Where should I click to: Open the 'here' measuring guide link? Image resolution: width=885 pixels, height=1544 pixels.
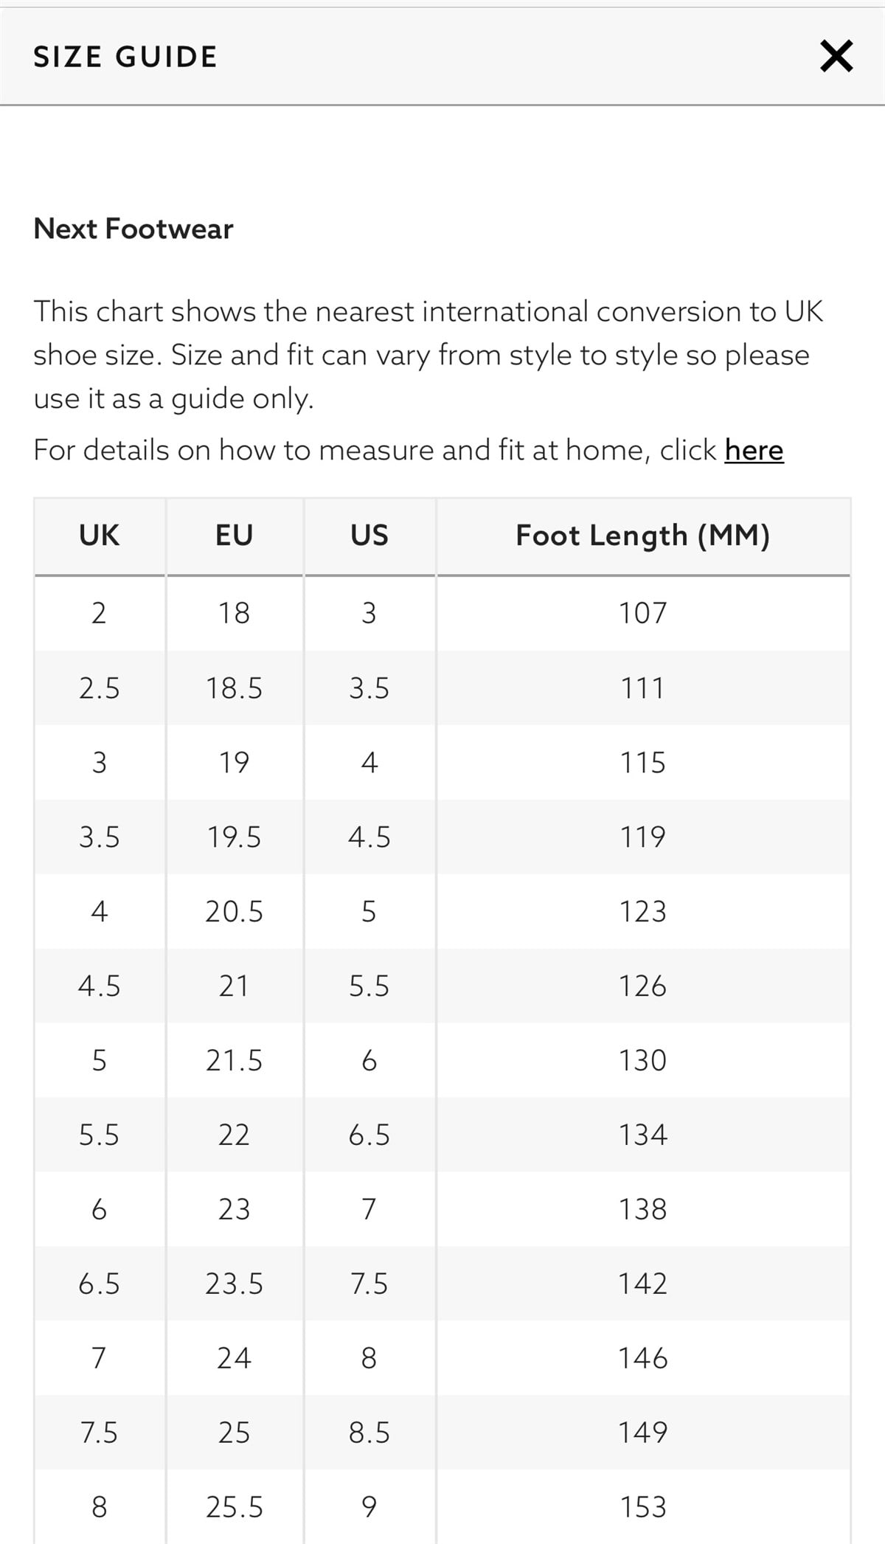pyautogui.click(x=754, y=450)
